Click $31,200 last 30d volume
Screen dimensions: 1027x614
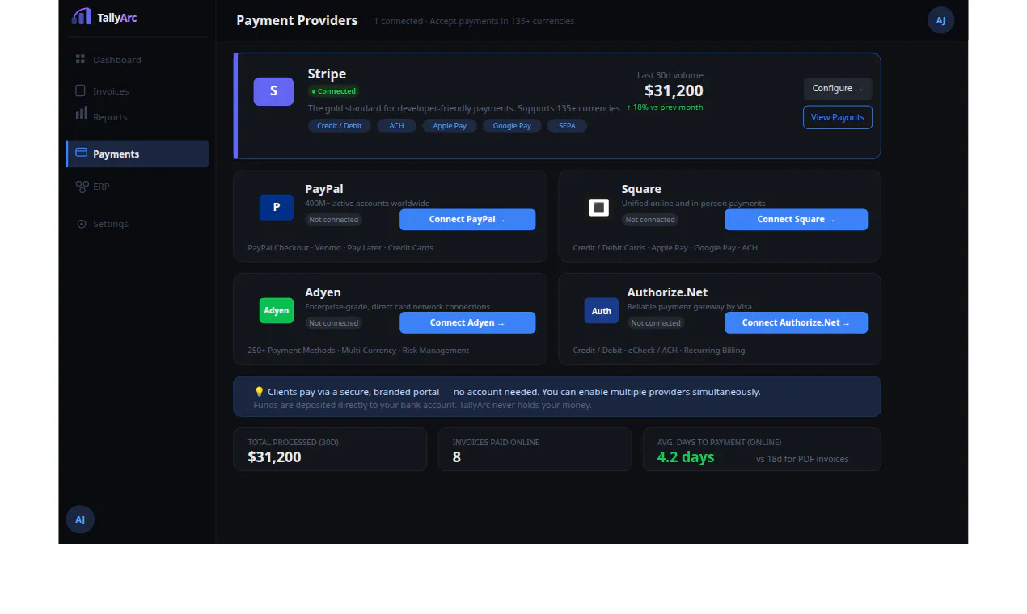674,90
